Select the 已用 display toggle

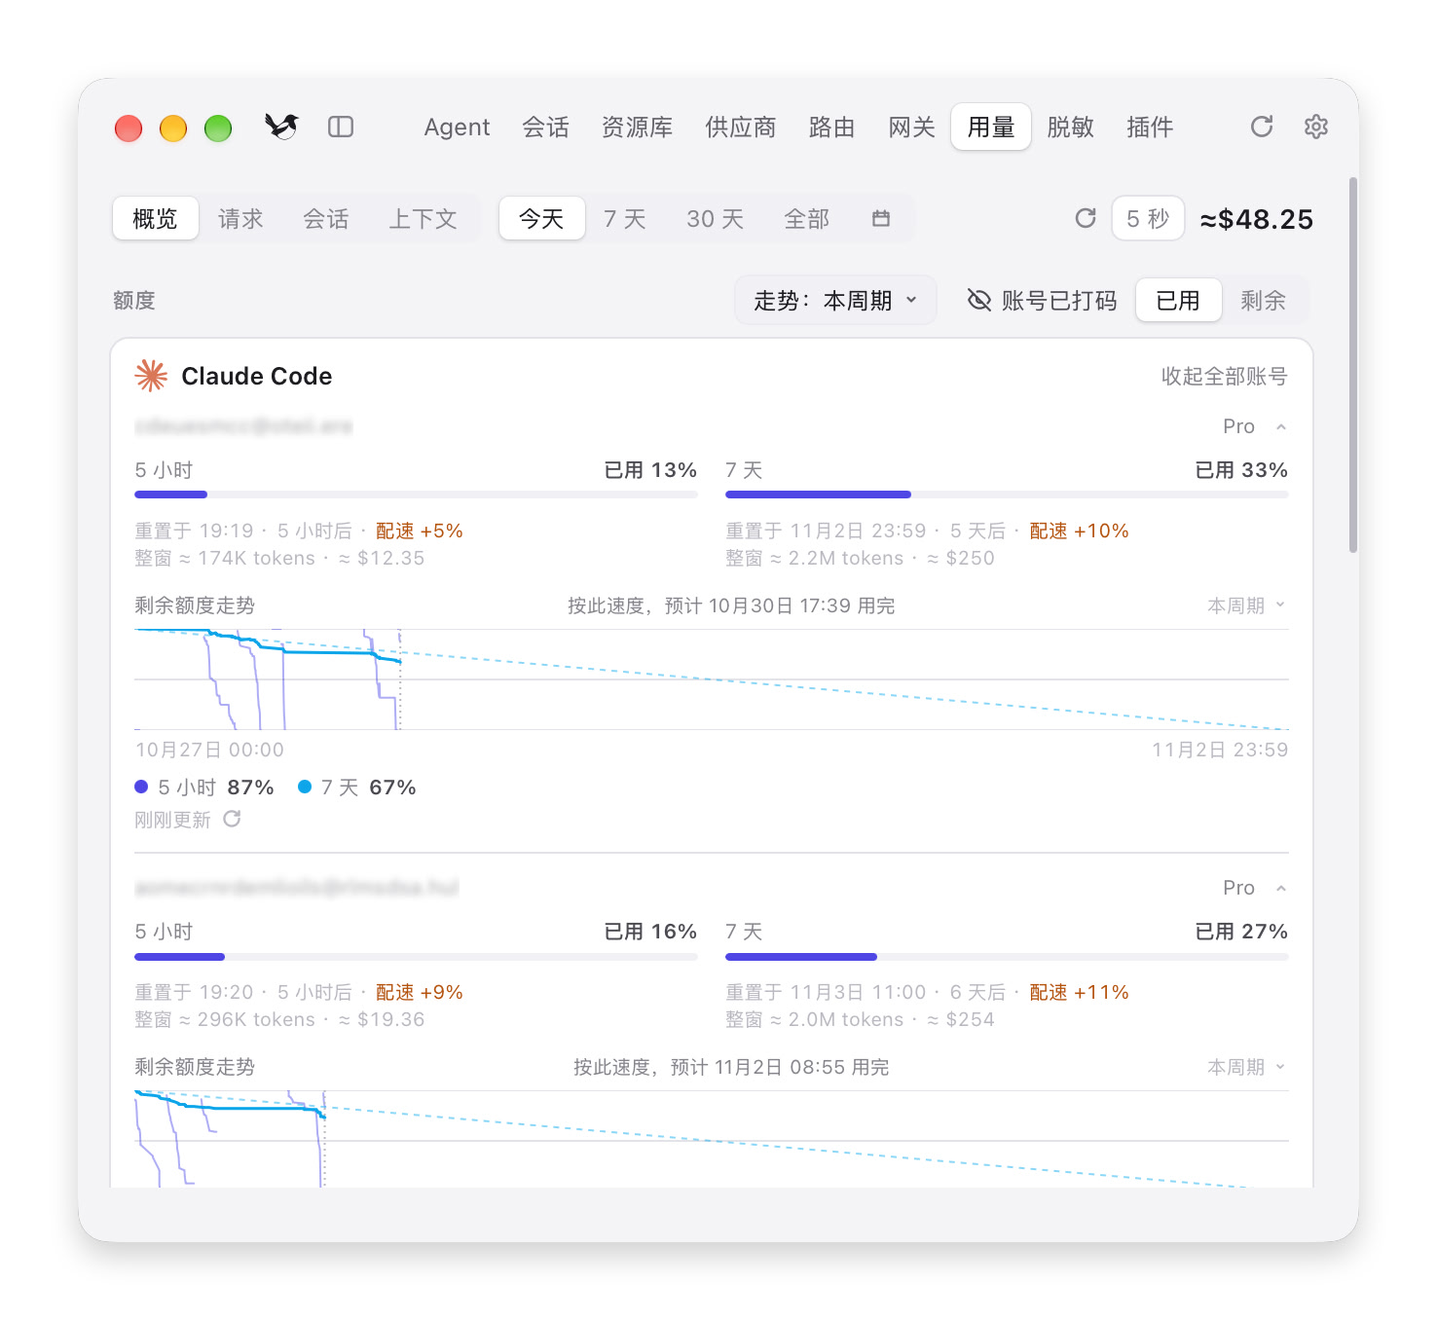pyautogui.click(x=1178, y=300)
